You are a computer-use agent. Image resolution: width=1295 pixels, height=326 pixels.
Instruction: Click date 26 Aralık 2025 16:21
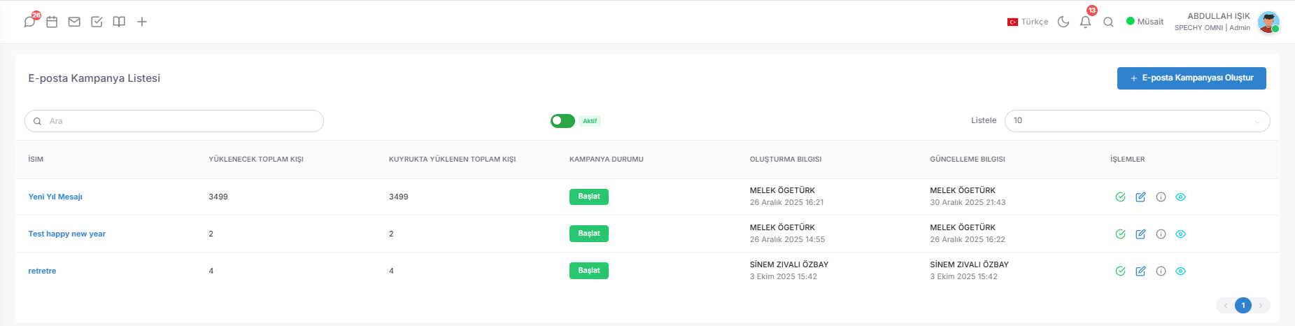[x=786, y=202]
